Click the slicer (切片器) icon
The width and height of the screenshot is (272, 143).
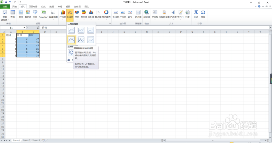(x=138, y=12)
